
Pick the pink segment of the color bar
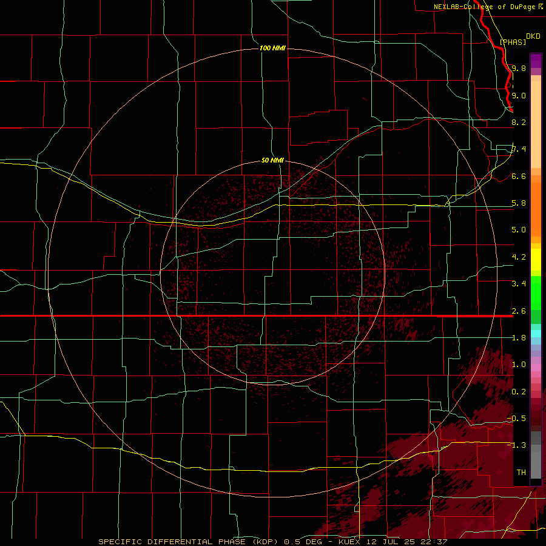[536, 368]
